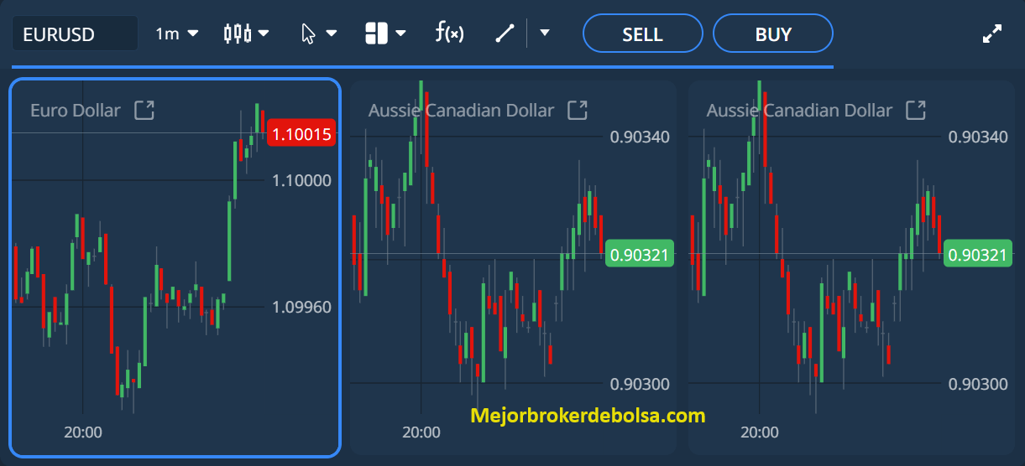Expand the cursor mode dropdown arrow

coord(331,34)
